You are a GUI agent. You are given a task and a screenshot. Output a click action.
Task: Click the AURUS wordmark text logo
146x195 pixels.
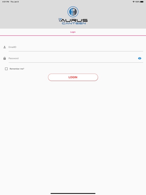click(x=74, y=20)
